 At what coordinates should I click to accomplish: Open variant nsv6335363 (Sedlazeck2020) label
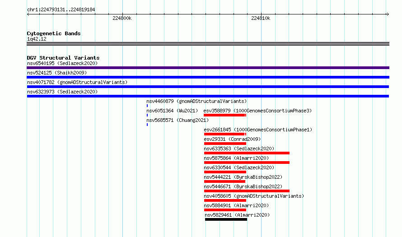pos(239,149)
